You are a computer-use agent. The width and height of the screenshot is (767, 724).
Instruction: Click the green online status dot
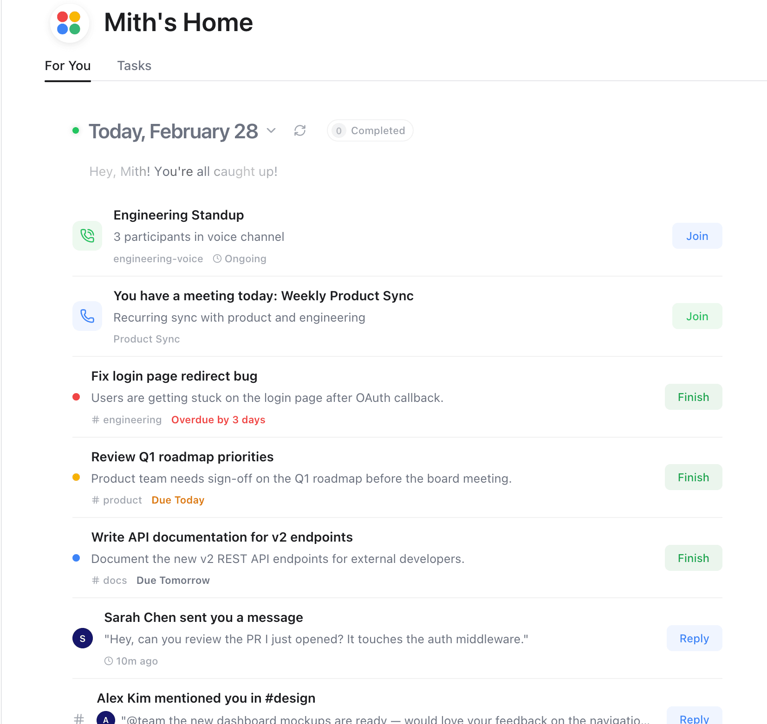point(76,130)
